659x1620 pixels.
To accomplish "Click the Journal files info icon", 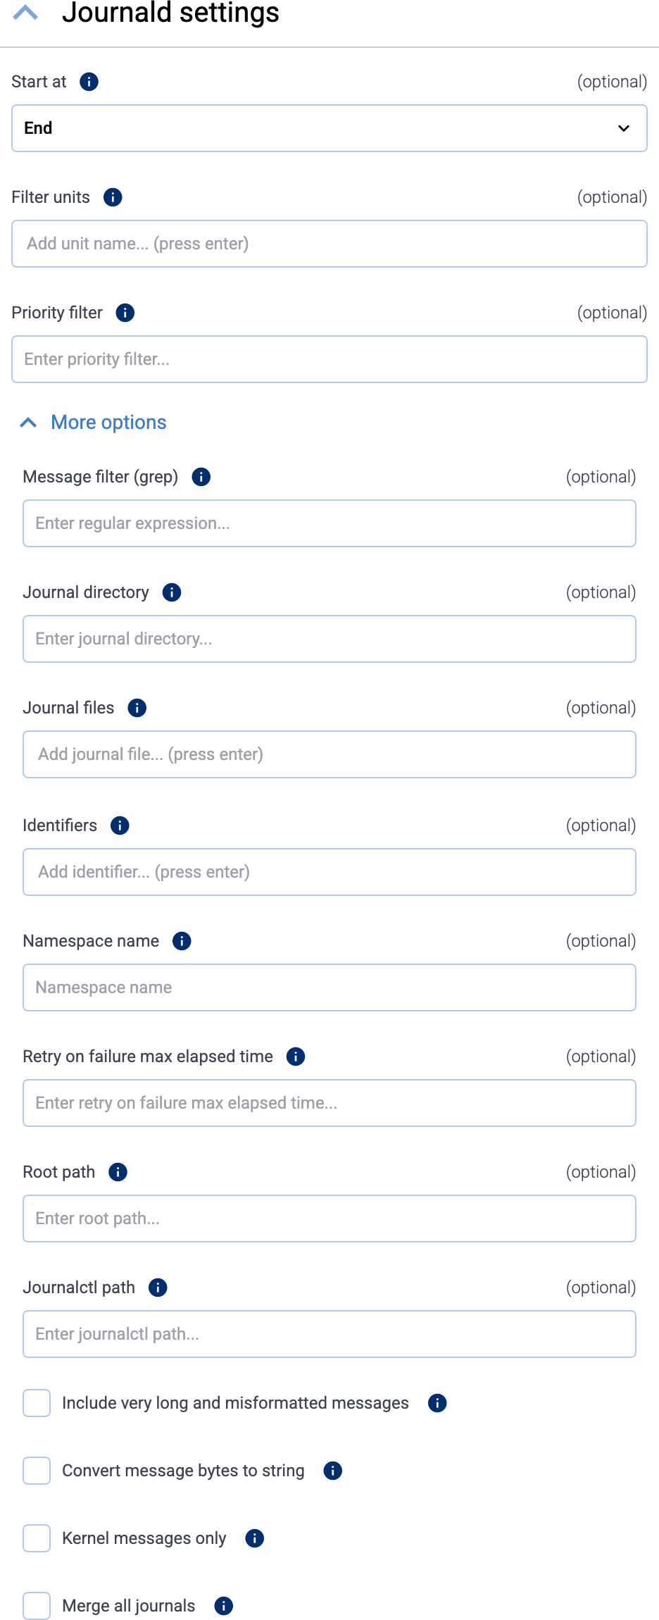I will [137, 708].
